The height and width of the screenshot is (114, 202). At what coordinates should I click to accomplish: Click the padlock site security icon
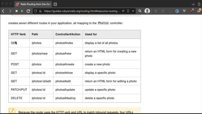click(40, 11)
